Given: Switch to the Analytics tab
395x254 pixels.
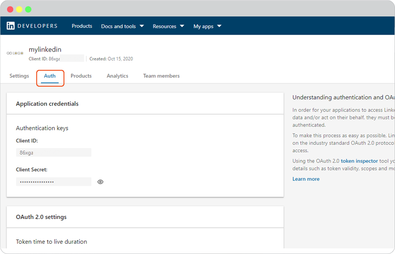Looking at the screenshot, I should (x=118, y=76).
